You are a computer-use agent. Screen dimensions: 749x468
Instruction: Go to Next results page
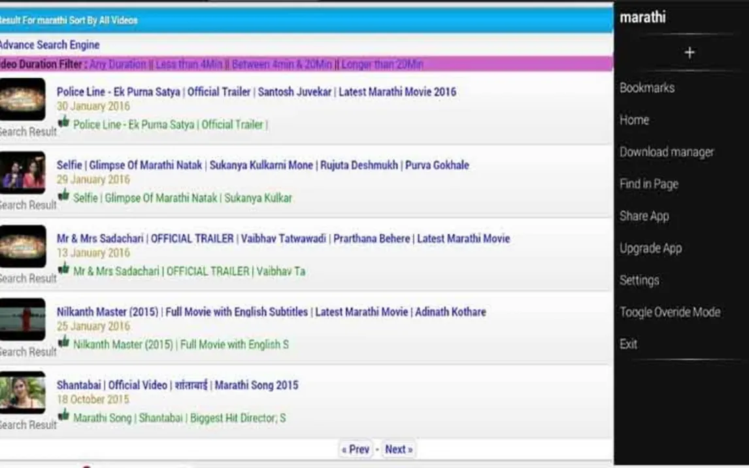[x=398, y=450]
